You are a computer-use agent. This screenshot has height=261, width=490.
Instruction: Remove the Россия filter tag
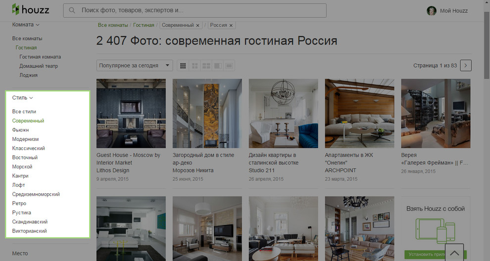(231, 25)
